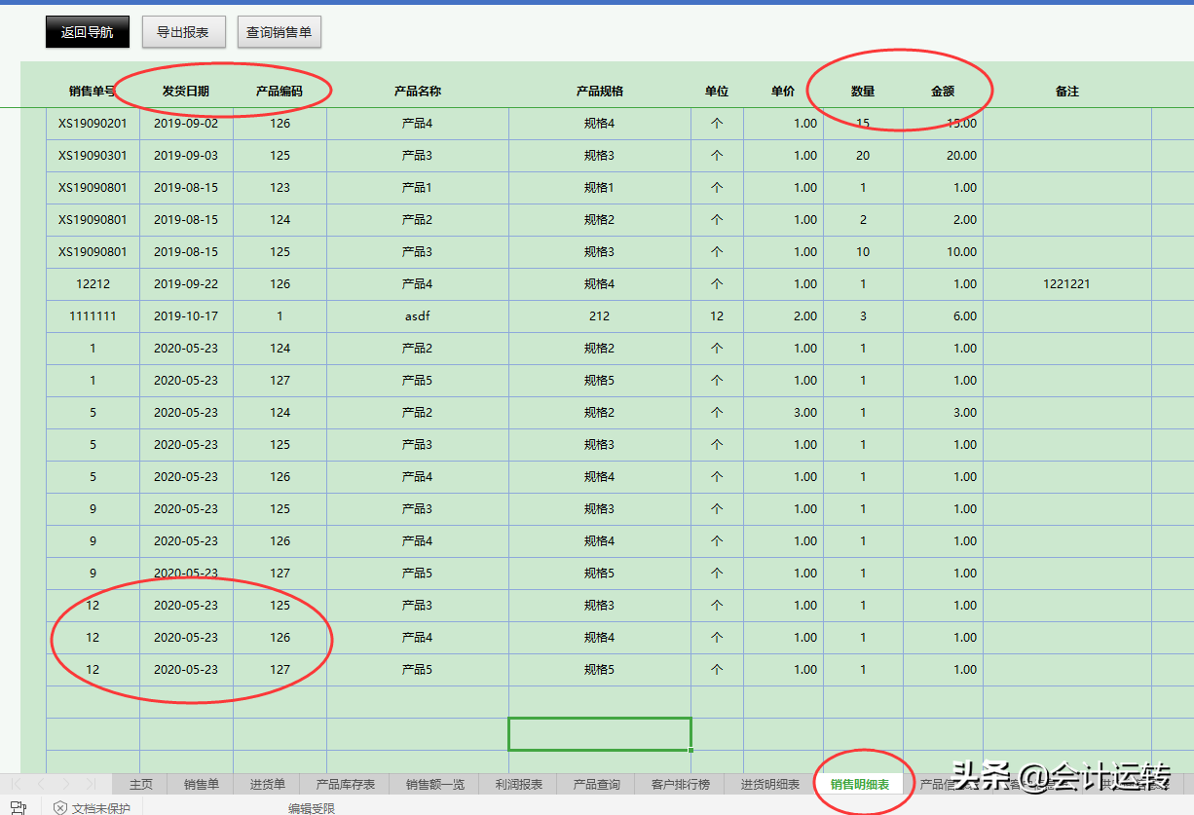Select the cell with order number XS19090201
Viewport: 1194px width, 815px height.
[x=93, y=124]
